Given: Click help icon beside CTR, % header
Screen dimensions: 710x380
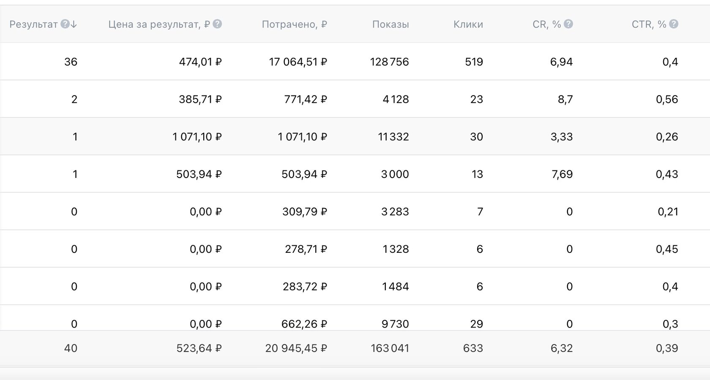Looking at the screenshot, I should 674,24.
